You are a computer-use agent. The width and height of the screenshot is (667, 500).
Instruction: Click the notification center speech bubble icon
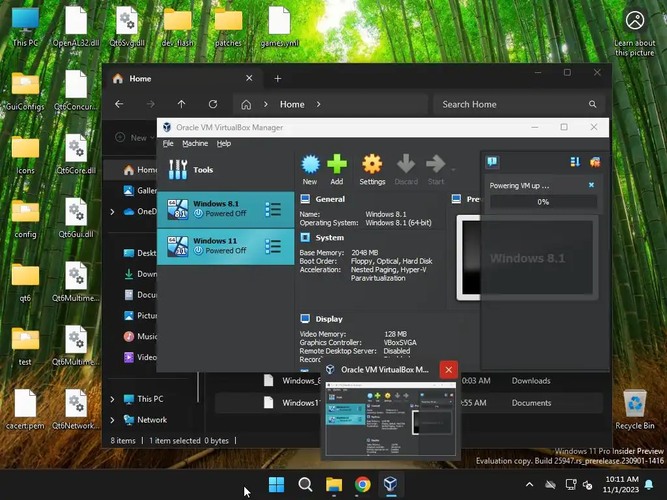click(x=492, y=161)
